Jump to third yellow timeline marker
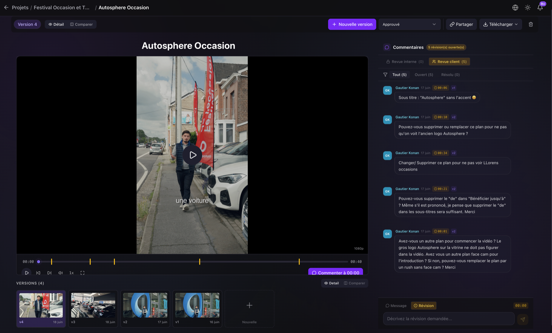Screen dimensions: 552x333 coord(114,262)
